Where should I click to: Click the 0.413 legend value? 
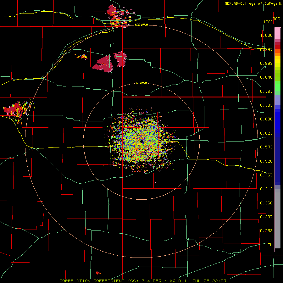pos(266,189)
